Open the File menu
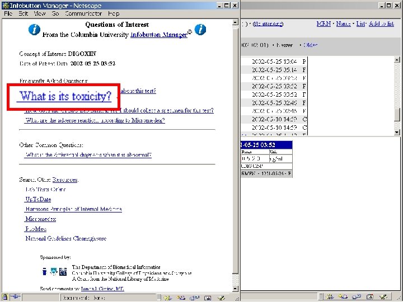The height and width of the screenshot is (302, 403). tap(8, 13)
